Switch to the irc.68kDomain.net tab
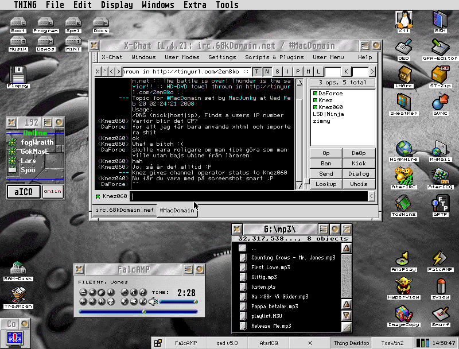Image resolution: width=459 pixels, height=349 pixels. pos(125,210)
